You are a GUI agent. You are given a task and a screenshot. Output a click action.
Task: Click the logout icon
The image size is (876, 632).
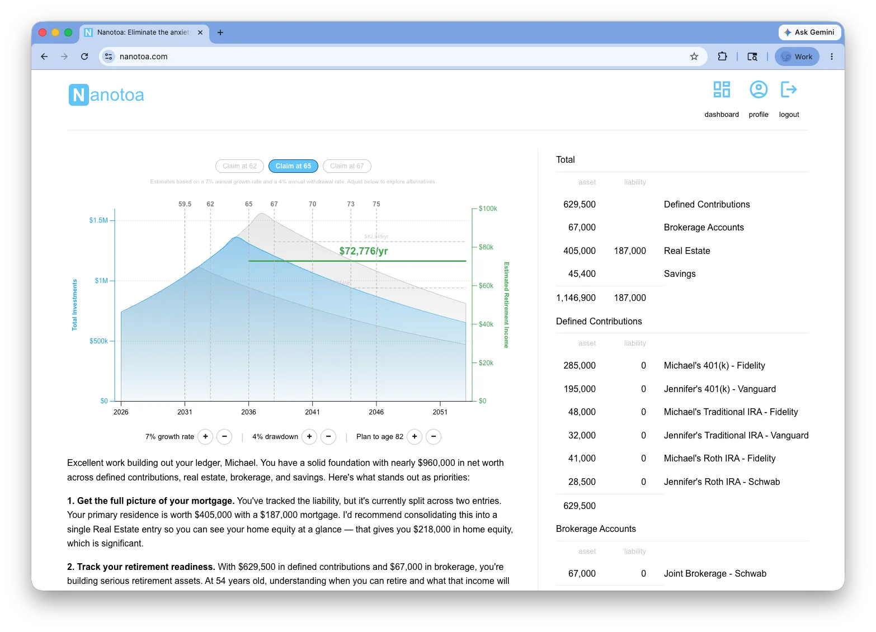(789, 90)
